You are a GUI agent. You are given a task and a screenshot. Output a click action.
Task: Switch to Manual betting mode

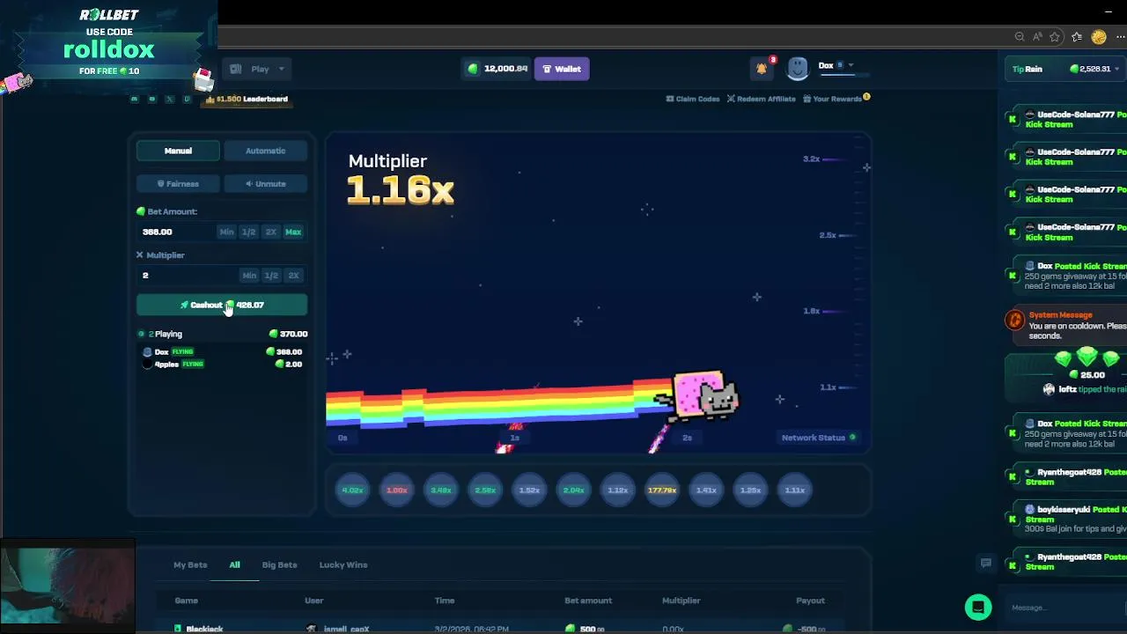(178, 151)
